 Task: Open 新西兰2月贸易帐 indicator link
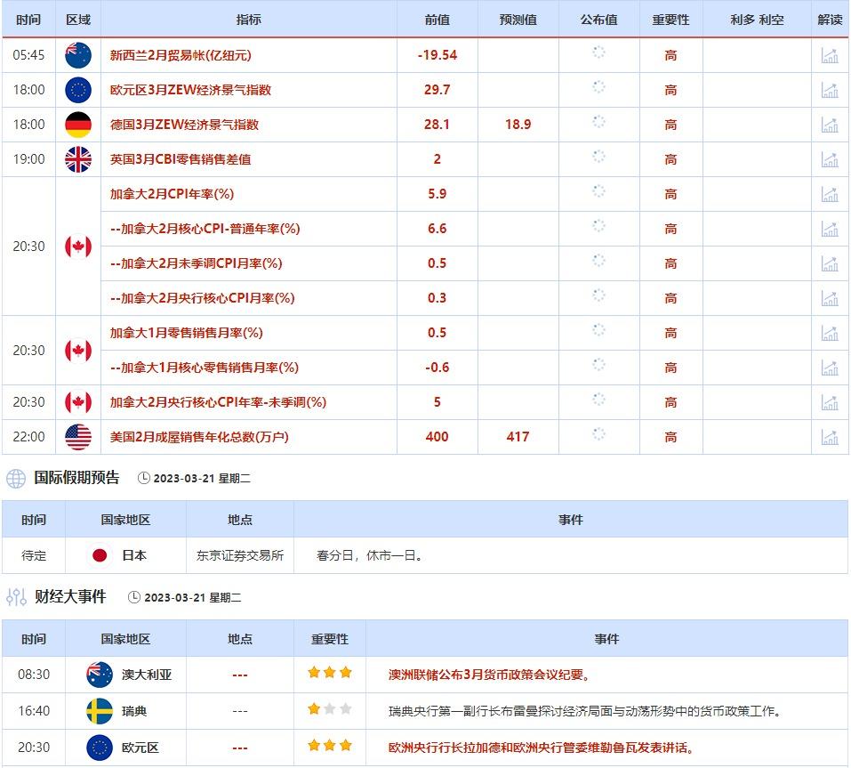(181, 55)
